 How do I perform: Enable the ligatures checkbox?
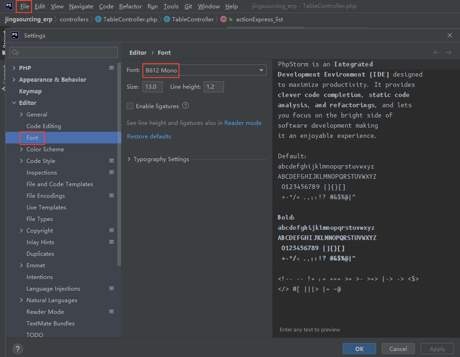pyautogui.click(x=130, y=106)
